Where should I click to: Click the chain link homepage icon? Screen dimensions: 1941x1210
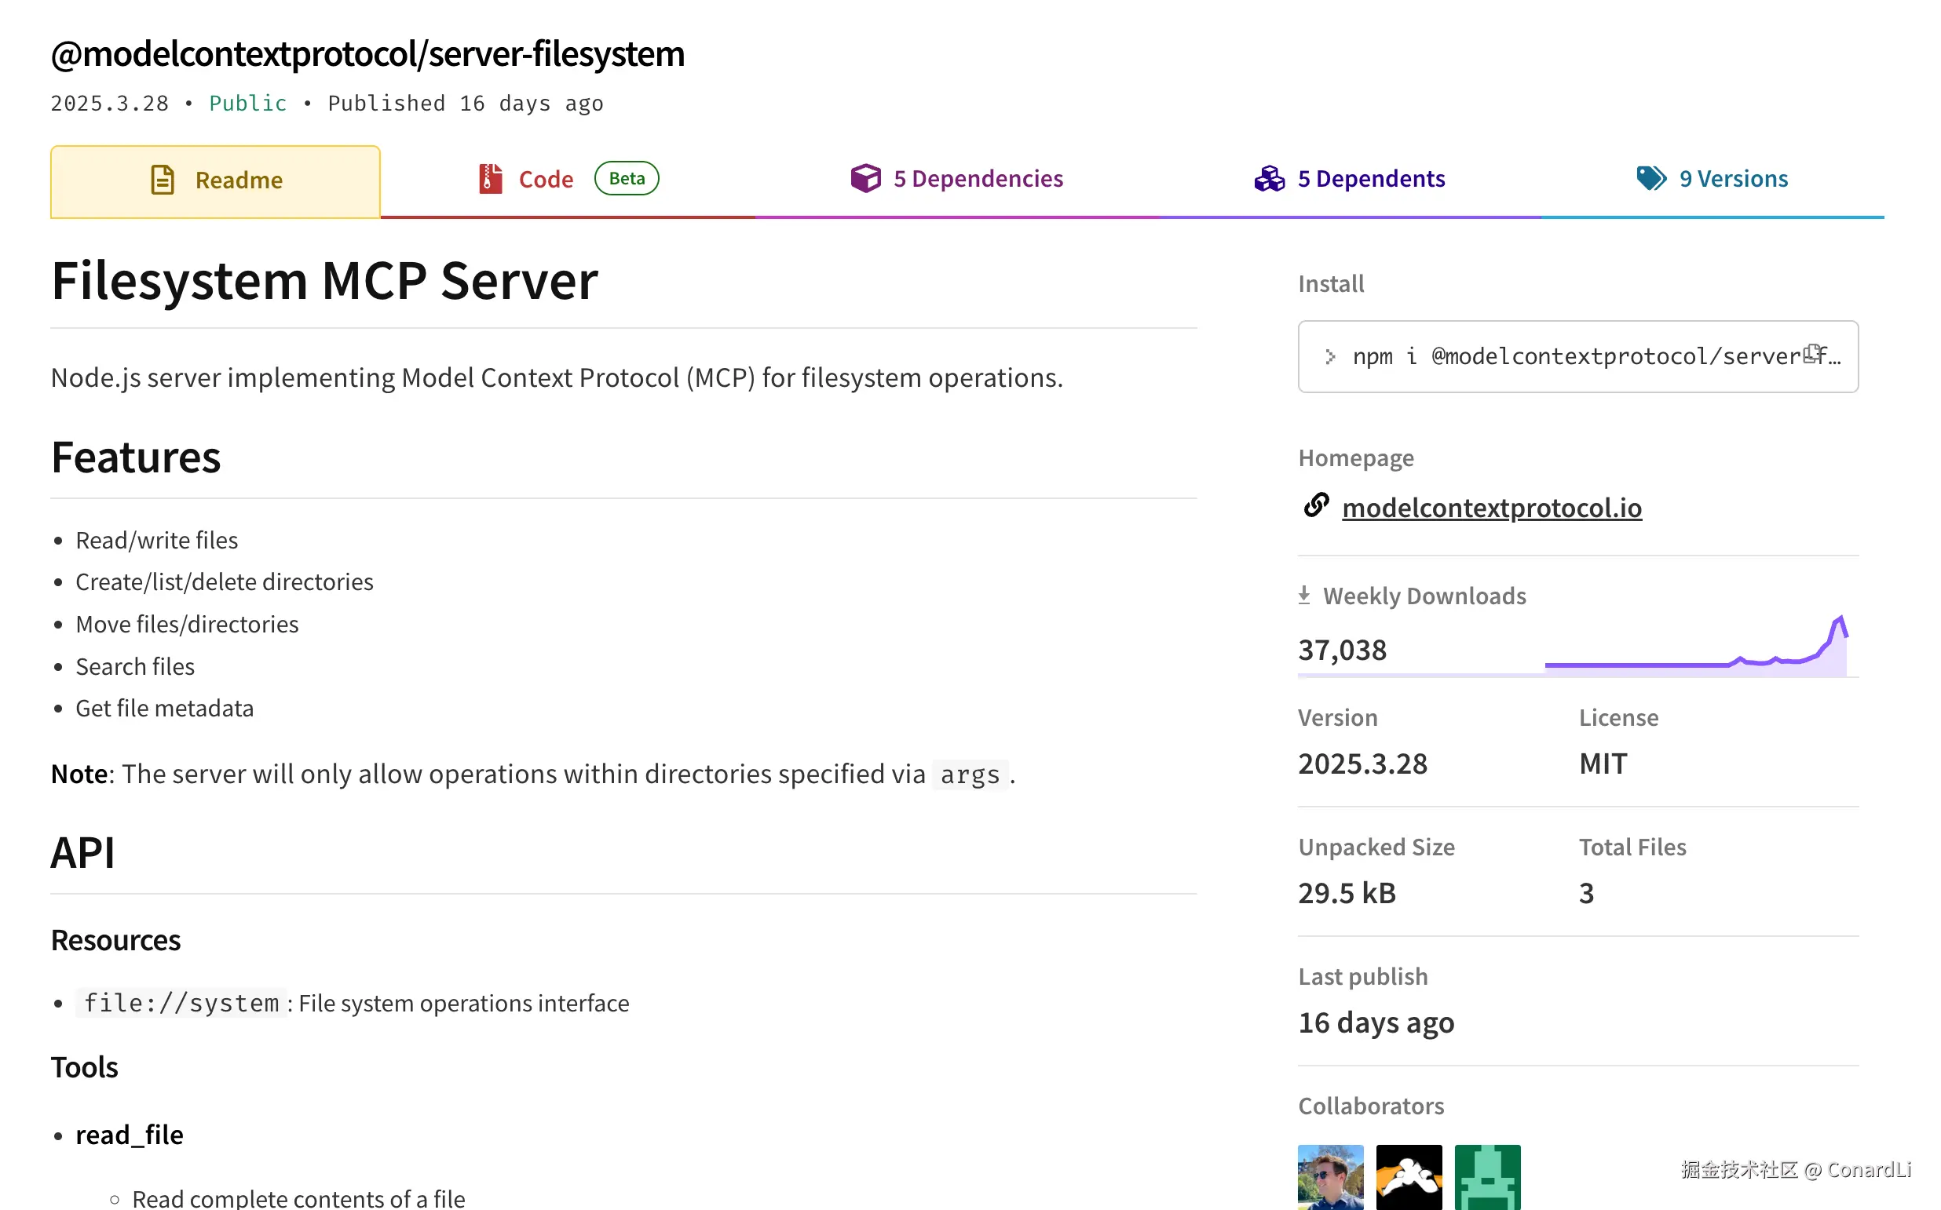pos(1316,506)
